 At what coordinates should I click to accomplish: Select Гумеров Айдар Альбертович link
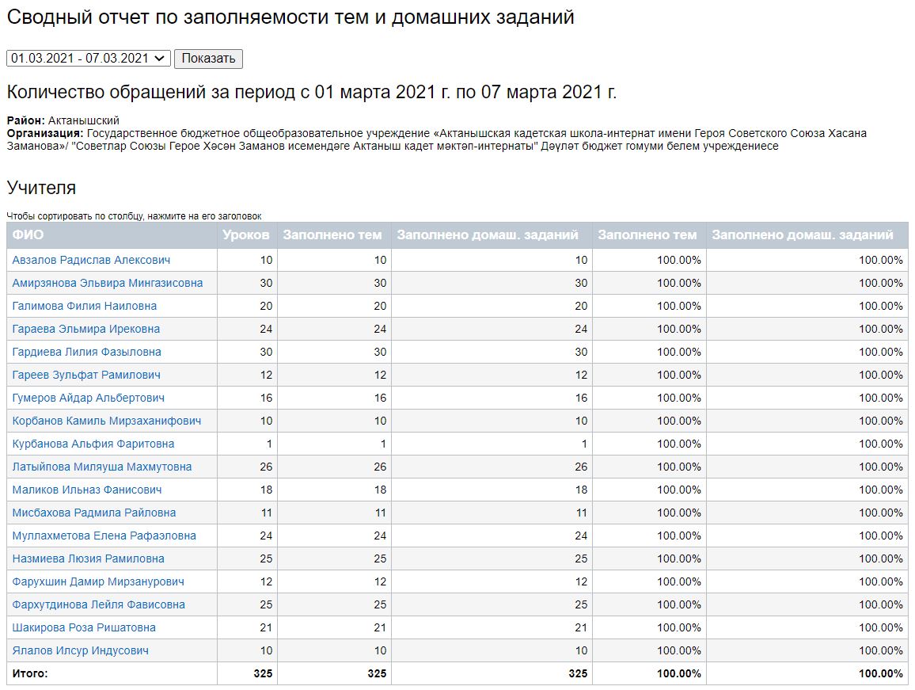click(x=89, y=398)
